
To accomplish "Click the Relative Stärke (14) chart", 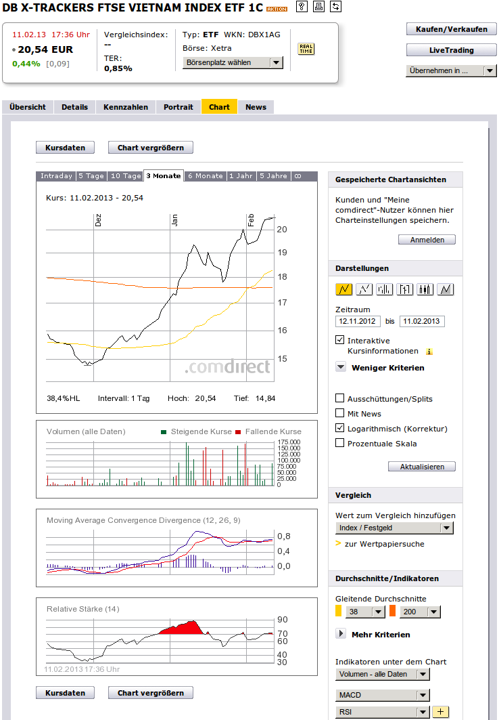I will (x=177, y=637).
